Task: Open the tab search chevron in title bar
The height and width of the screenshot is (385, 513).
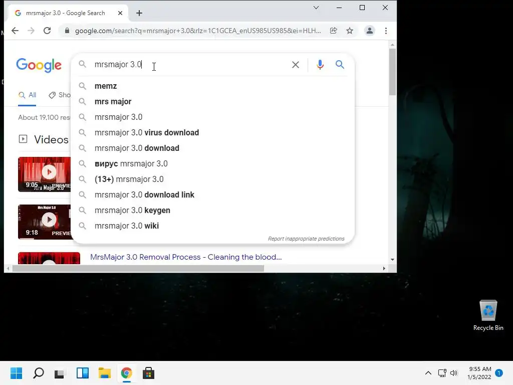Action: (x=316, y=8)
